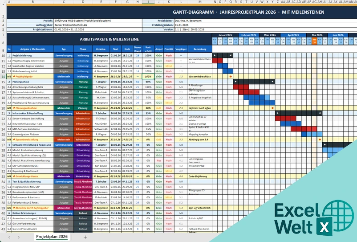The height and width of the screenshot is (242, 357).
Task: Select the Code-Einfrierung remark cell
Action: tap(200, 176)
